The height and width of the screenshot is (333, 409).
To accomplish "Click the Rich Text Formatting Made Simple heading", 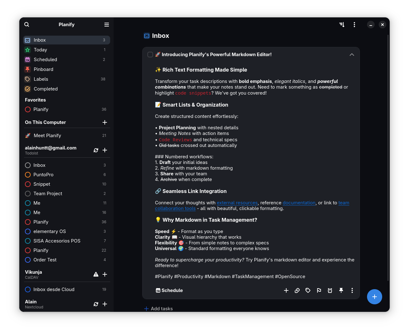I will [201, 70].
